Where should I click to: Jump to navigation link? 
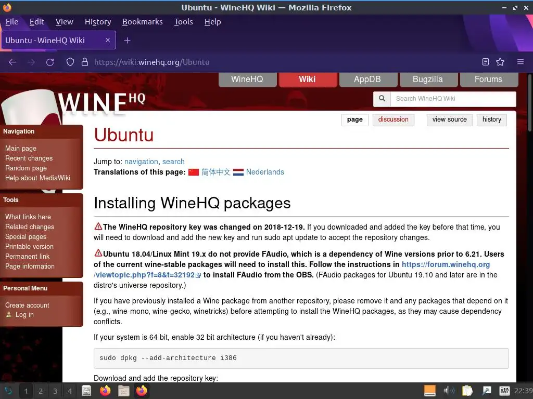[x=141, y=162]
